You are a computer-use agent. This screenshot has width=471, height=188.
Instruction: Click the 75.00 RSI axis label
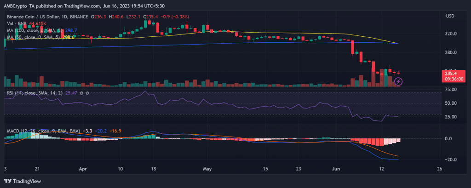452,90
